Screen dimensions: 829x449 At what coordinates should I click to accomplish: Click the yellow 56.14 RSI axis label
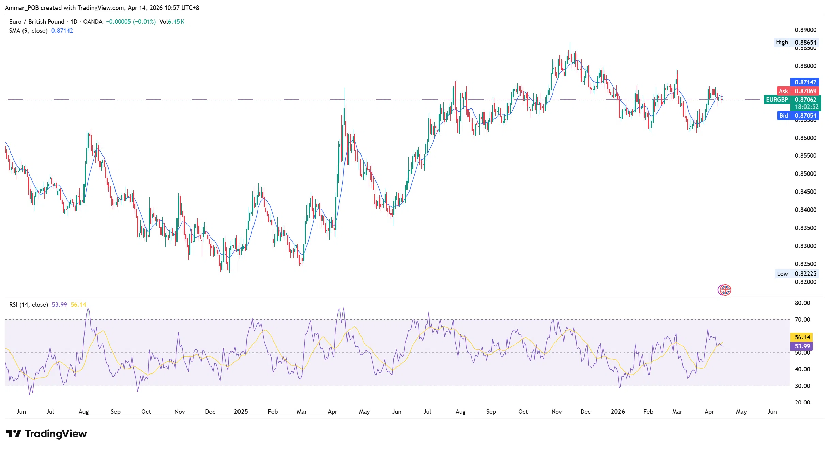point(802,337)
